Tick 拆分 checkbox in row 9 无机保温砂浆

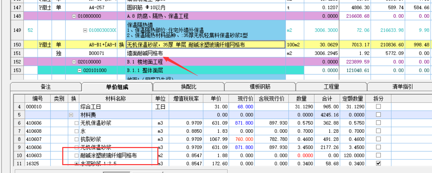pyautogui.click(x=378, y=147)
